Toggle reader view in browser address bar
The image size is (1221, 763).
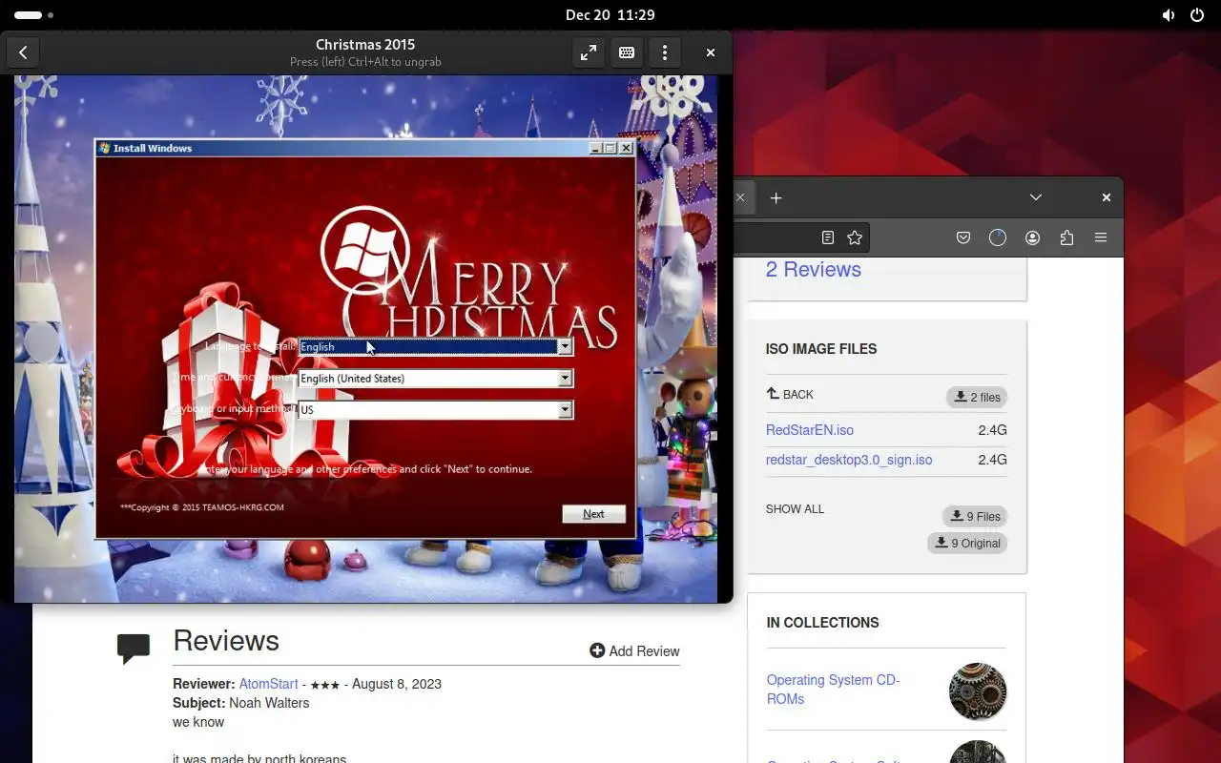click(x=828, y=237)
